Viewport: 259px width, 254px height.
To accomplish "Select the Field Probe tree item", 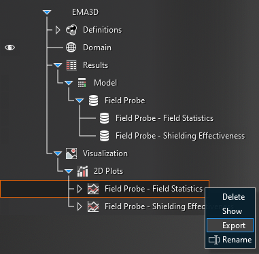I will pos(124,101).
